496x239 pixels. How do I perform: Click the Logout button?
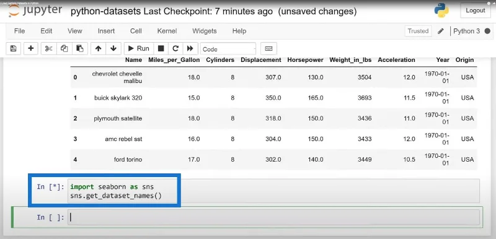click(476, 11)
